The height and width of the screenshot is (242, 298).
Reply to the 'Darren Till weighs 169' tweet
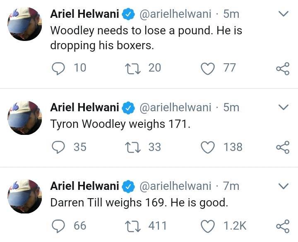coord(58,226)
